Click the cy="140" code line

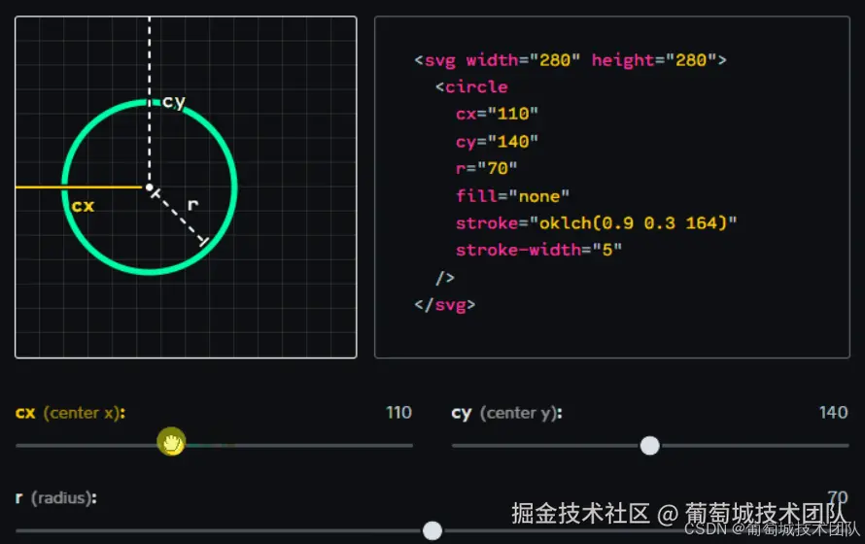[497, 142]
